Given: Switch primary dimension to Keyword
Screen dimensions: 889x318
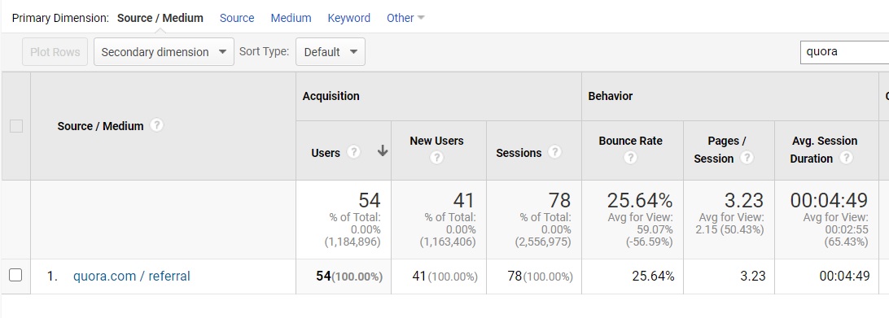Looking at the screenshot, I should click(348, 18).
